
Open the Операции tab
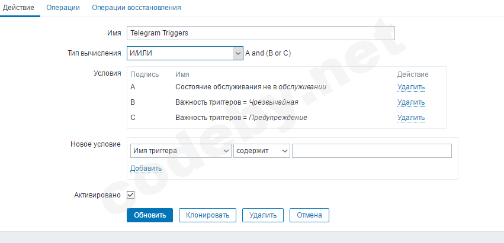tap(63, 7)
